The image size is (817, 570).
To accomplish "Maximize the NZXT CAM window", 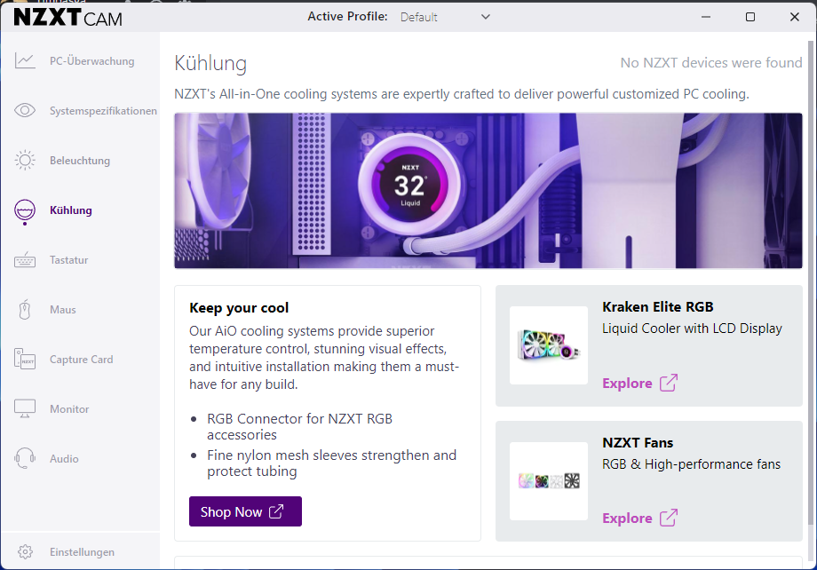I will coord(750,17).
